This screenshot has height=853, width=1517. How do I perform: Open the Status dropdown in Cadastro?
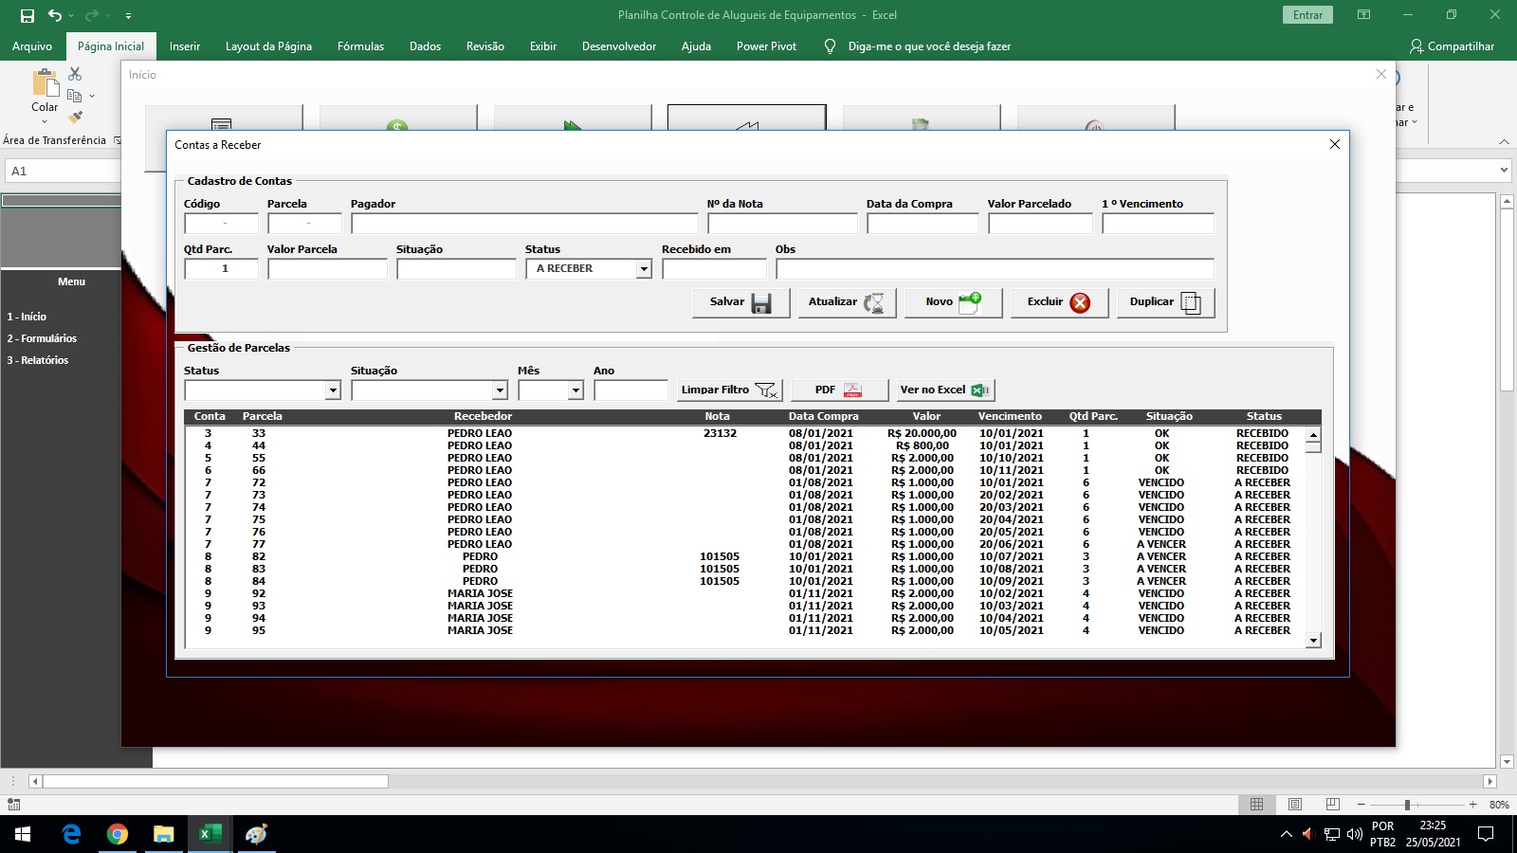coord(644,269)
